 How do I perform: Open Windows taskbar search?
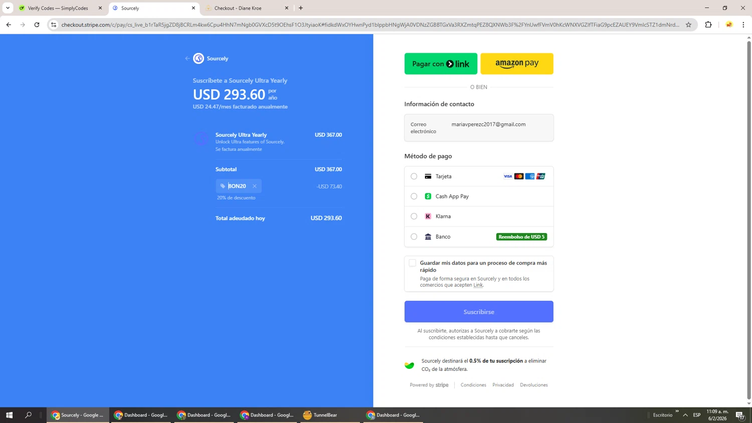click(28, 415)
